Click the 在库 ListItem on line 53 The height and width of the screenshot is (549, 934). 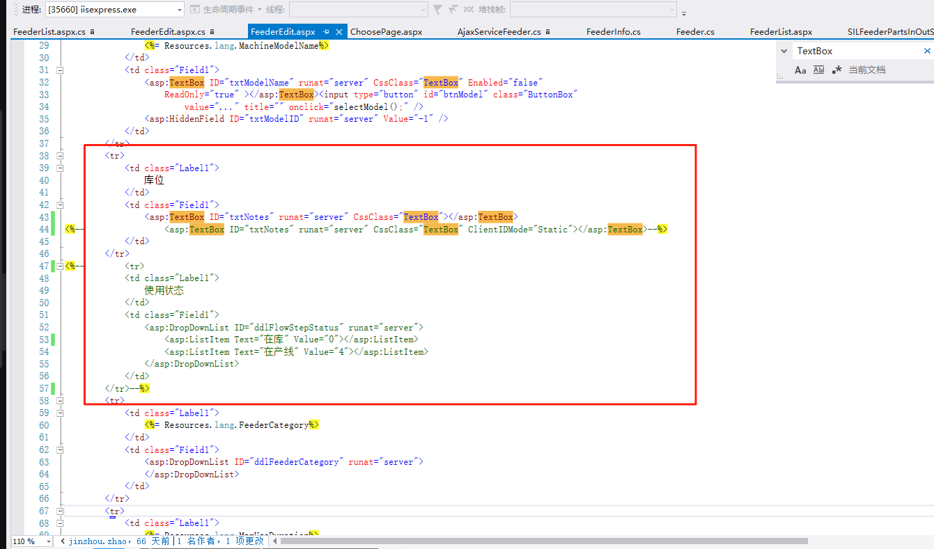tap(291, 340)
